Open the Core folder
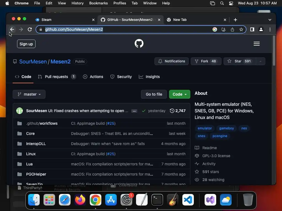Image resolution: width=282 pixels, height=211 pixels. (30, 134)
